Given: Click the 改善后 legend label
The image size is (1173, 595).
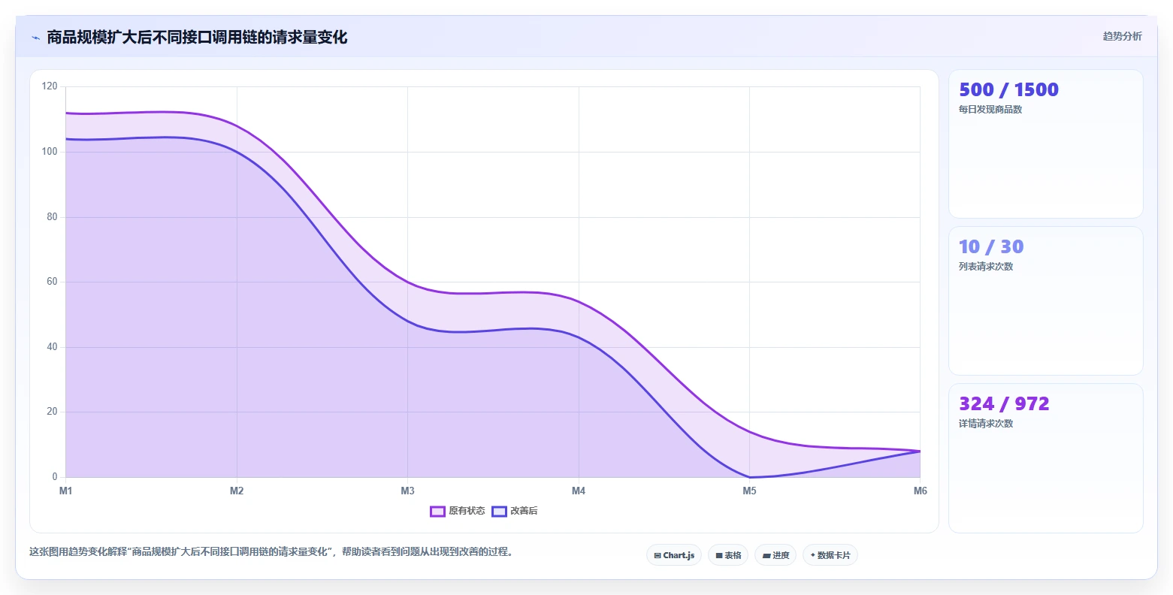Looking at the screenshot, I should click(x=525, y=511).
